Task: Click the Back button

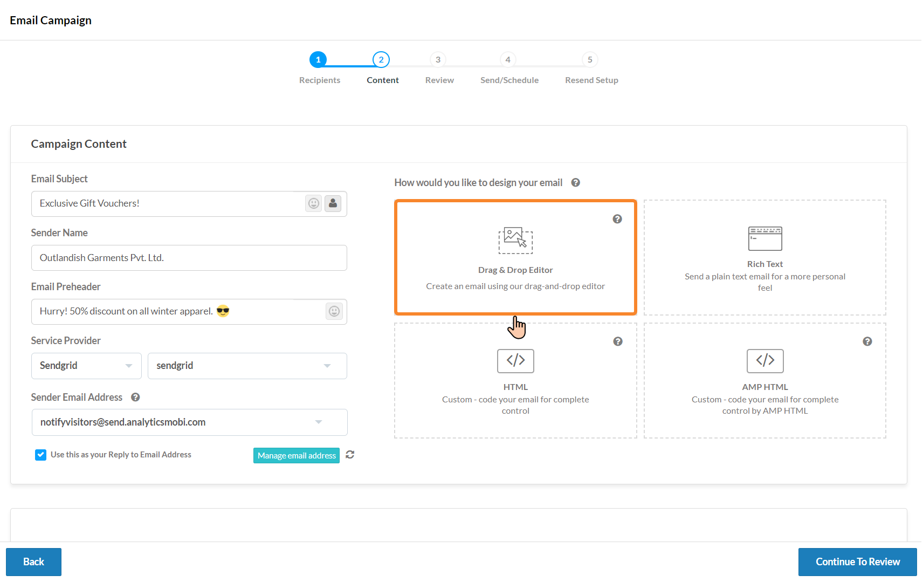Action: coord(33,562)
